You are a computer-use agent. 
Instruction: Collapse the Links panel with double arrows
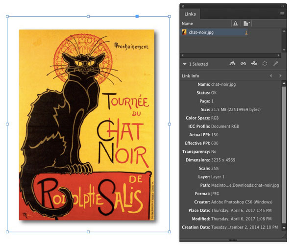coord(283,6)
